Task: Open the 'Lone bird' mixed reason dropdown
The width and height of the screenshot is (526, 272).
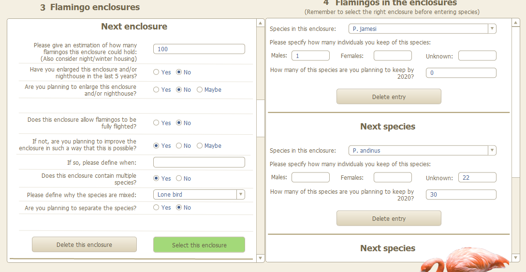Action: 199,195
